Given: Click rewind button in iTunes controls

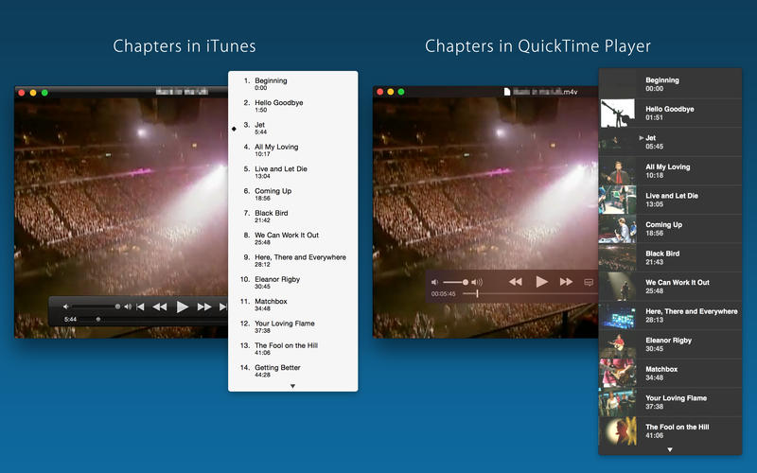Looking at the screenshot, I should point(160,307).
